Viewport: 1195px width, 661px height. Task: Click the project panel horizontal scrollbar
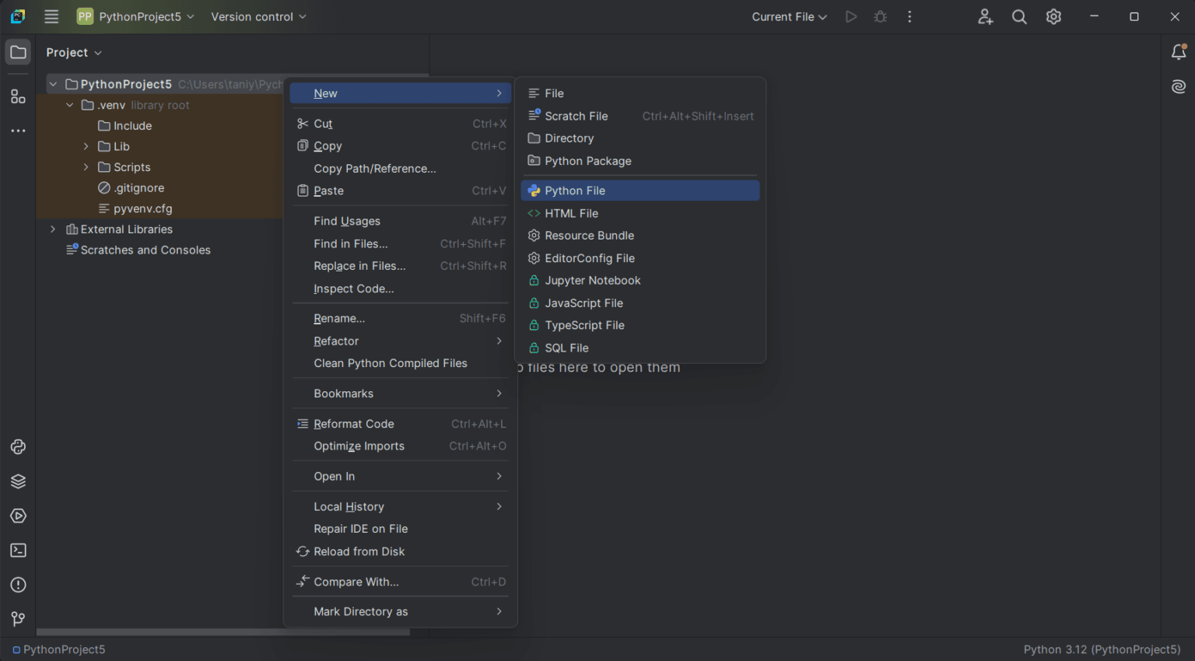pyautogui.click(x=222, y=632)
